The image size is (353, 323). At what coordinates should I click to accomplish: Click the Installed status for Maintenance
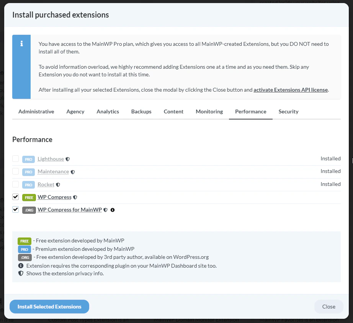[x=330, y=171]
